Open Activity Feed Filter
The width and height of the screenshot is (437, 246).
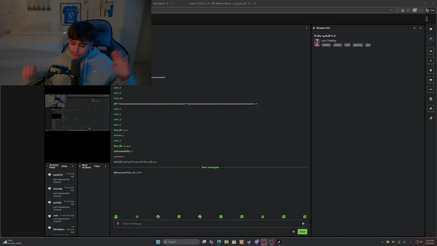[65, 166]
